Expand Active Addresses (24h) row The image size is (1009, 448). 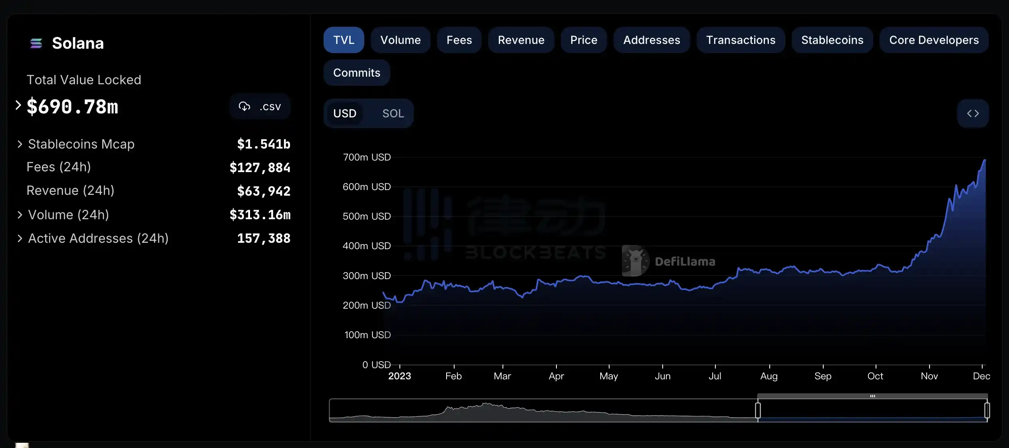[20, 238]
